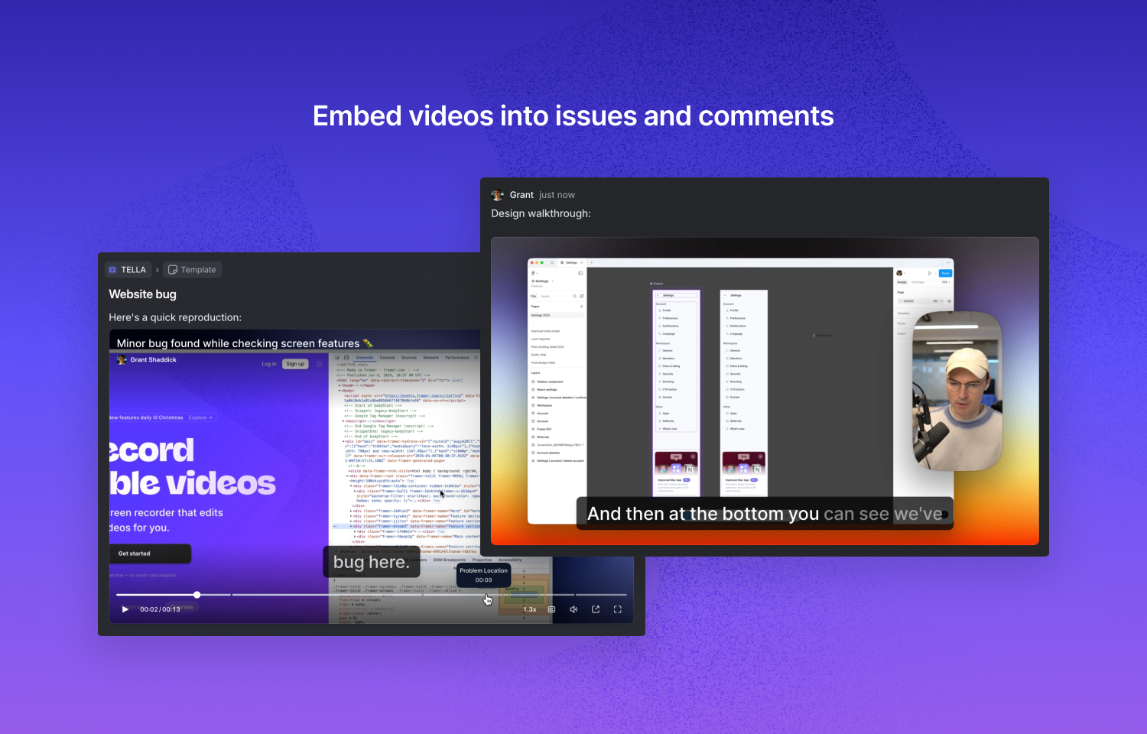Click the presenter webcam bubble
The width and height of the screenshot is (1147, 734).
coord(957,391)
